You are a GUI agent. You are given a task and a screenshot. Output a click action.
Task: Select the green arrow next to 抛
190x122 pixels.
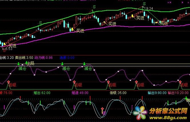(x=186, y=98)
